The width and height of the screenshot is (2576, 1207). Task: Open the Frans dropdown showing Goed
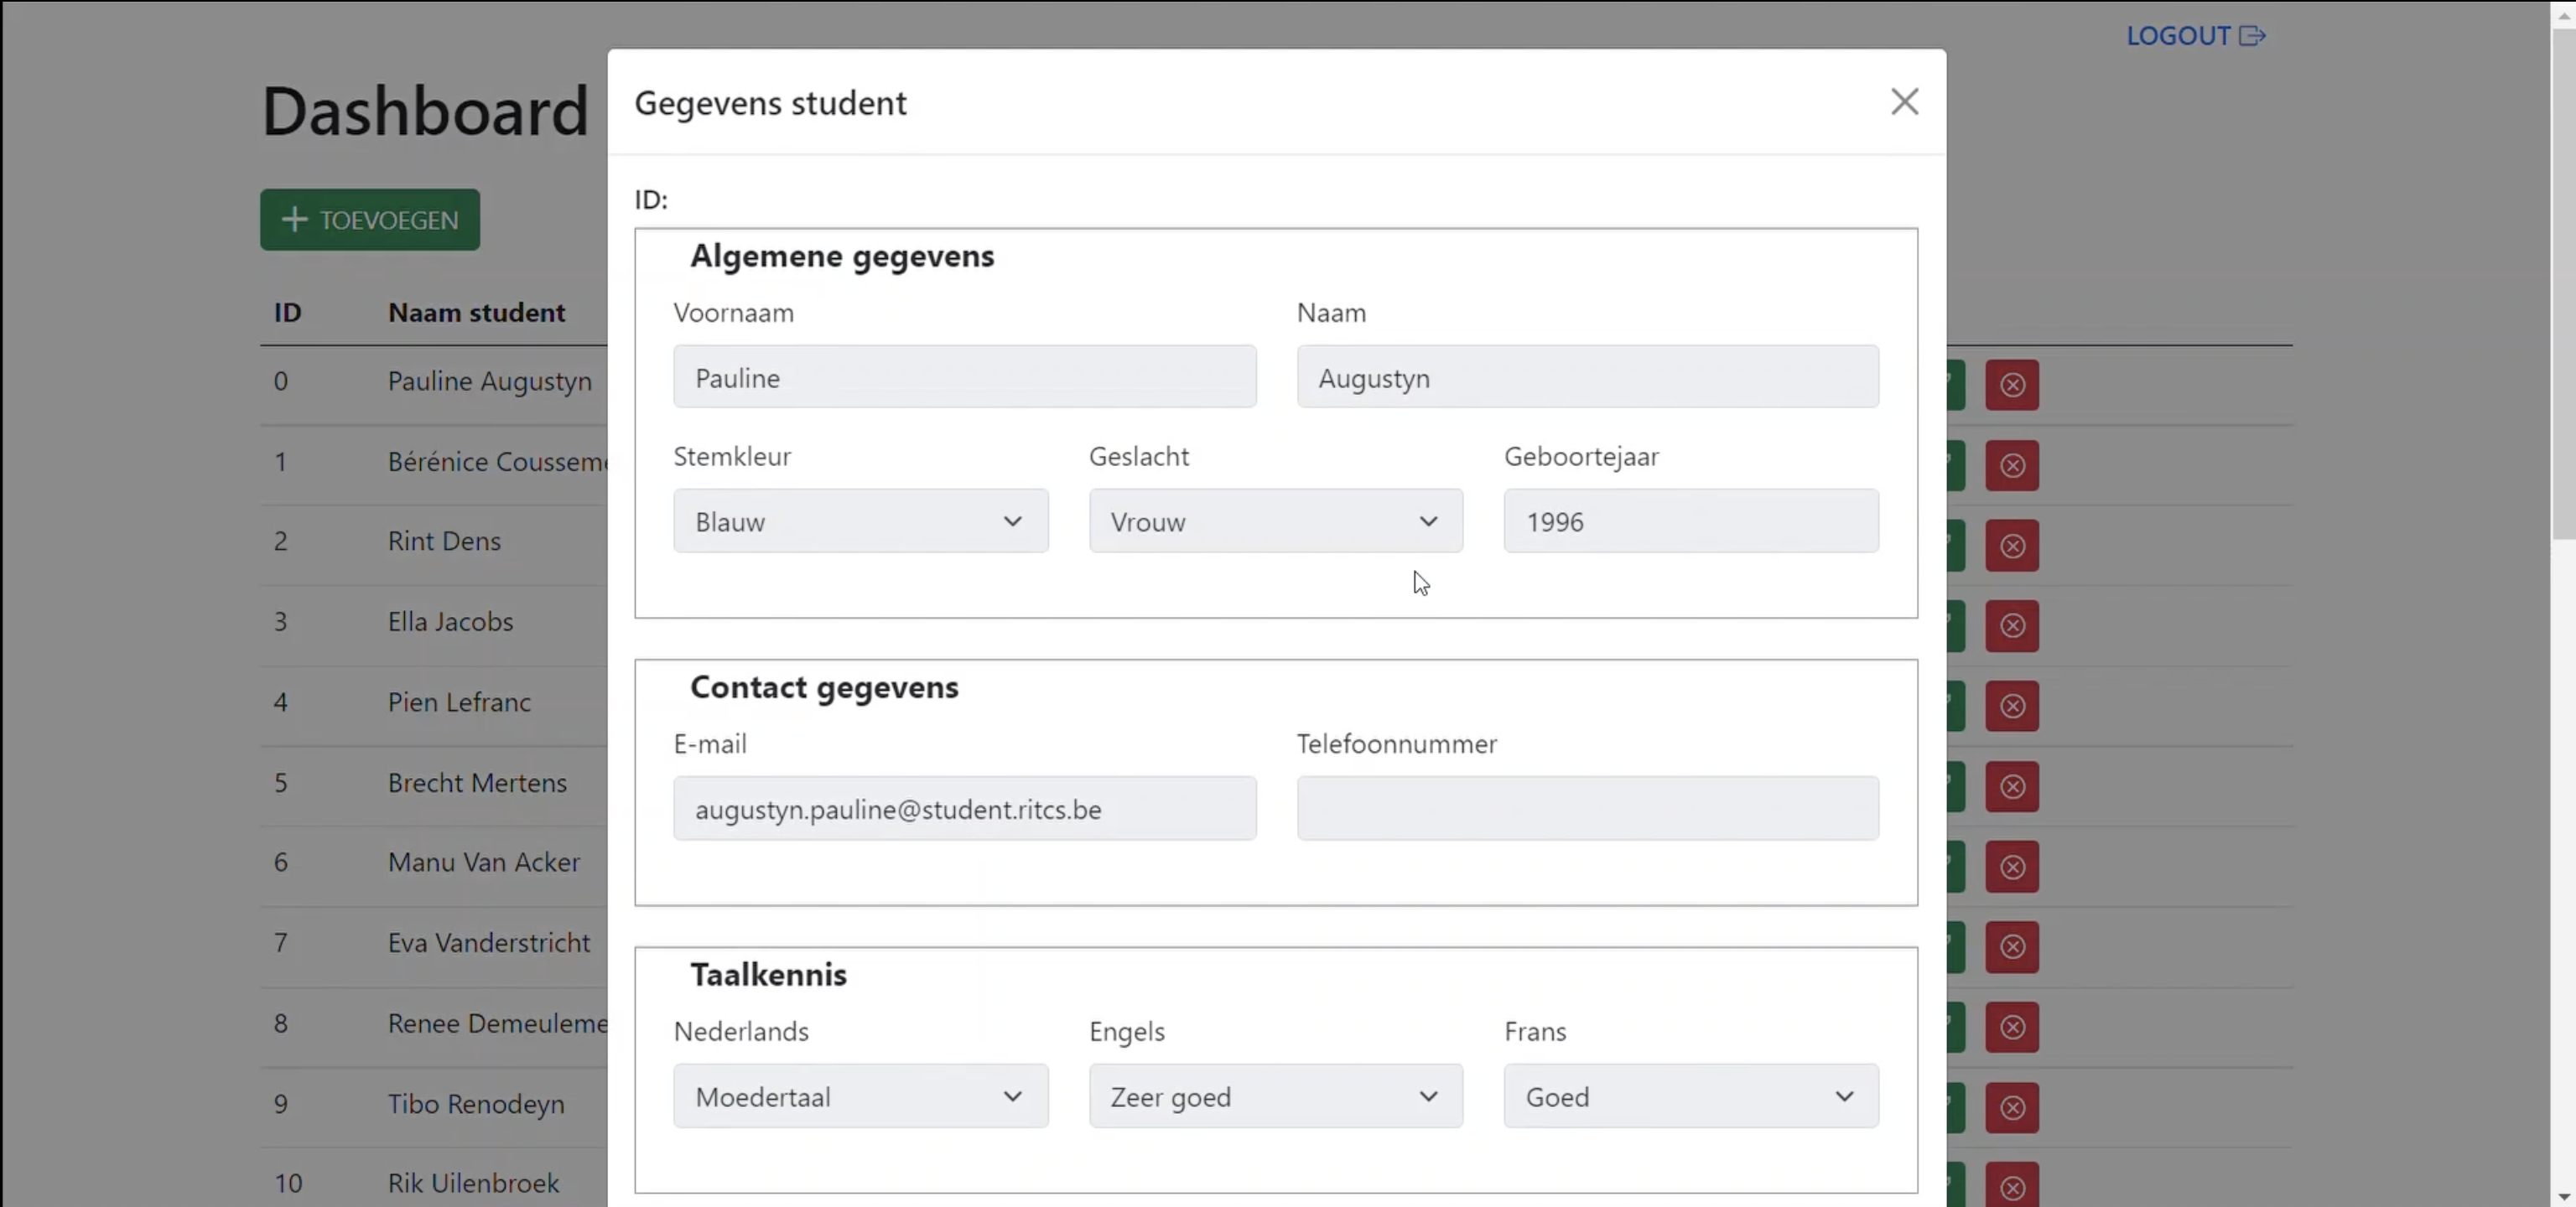click(1691, 1096)
